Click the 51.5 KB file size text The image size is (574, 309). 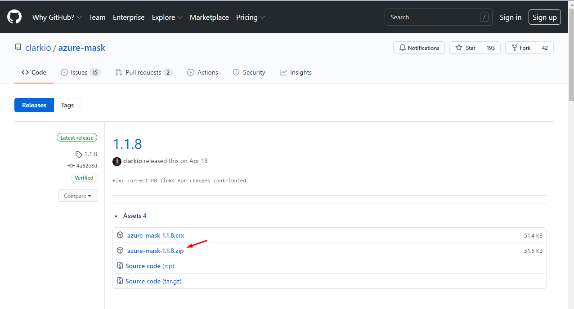(533, 251)
